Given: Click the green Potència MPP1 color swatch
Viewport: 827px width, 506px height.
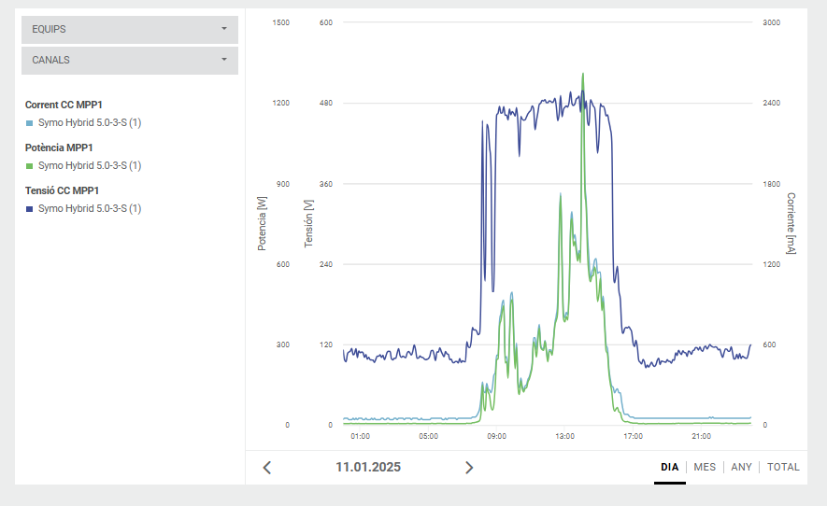Looking at the screenshot, I should pyautogui.click(x=29, y=166).
